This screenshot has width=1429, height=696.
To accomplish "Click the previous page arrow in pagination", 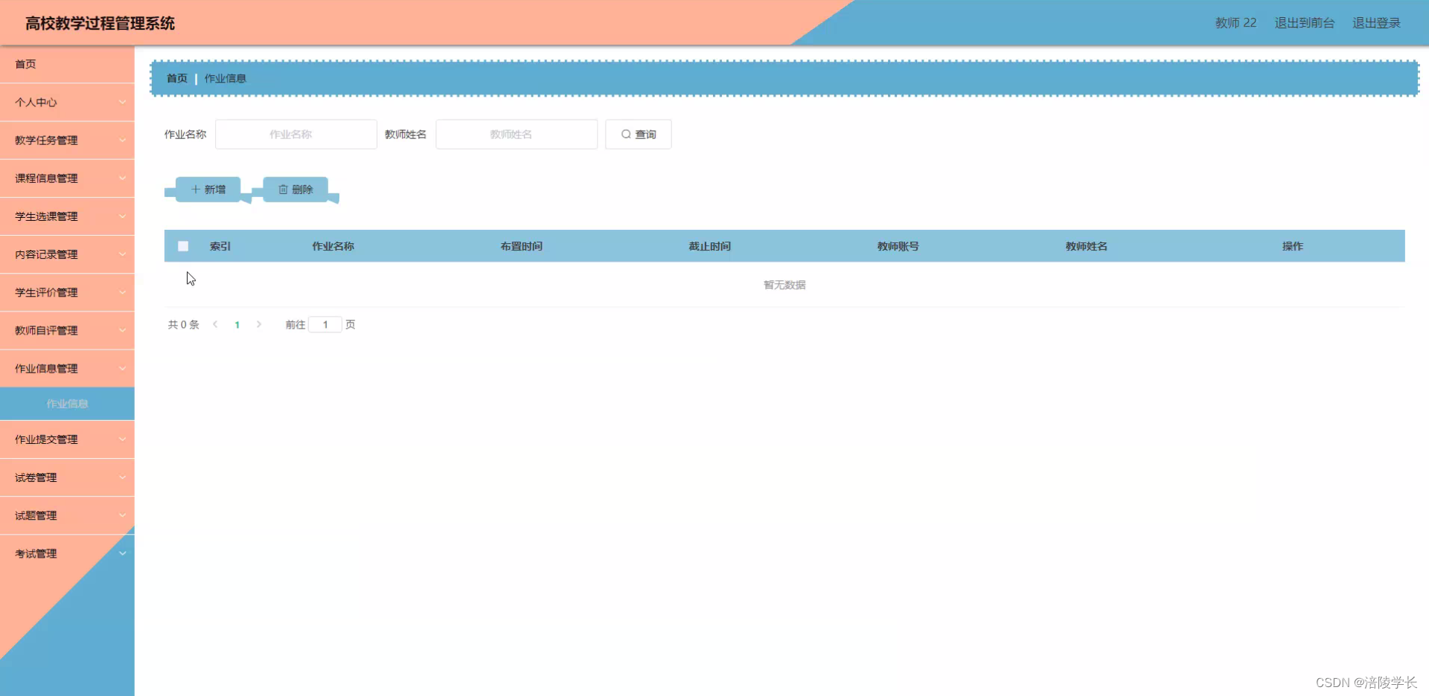I will pyautogui.click(x=215, y=324).
